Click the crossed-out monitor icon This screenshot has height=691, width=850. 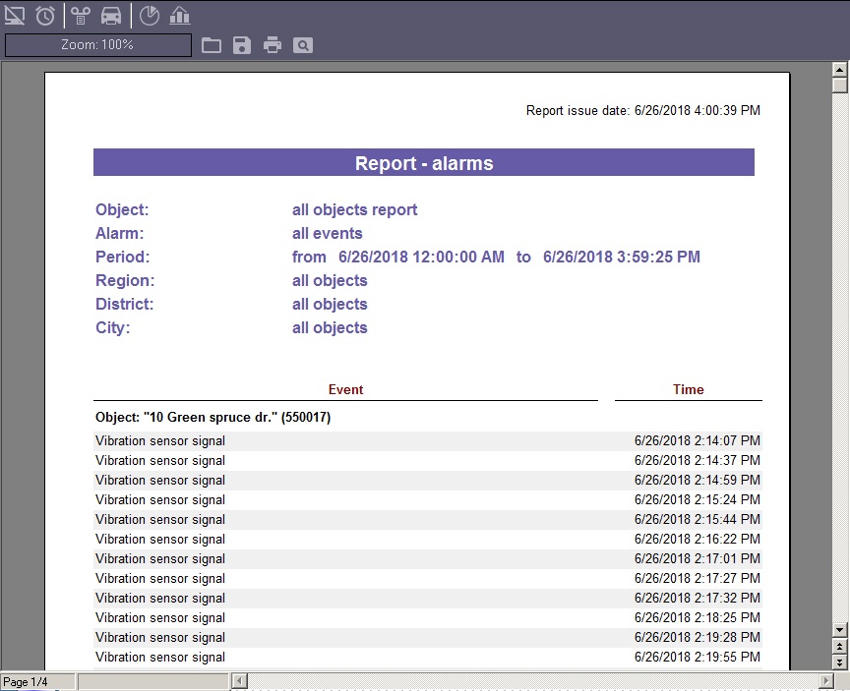pos(15,15)
